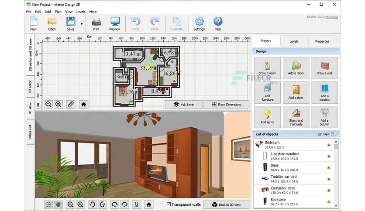The image size is (365, 211).
Task: Select the Bedroom item in objects list
Action: pyautogui.click(x=294, y=145)
